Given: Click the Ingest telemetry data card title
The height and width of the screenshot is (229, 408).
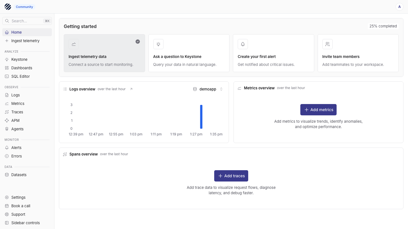Looking at the screenshot, I should [88, 57].
